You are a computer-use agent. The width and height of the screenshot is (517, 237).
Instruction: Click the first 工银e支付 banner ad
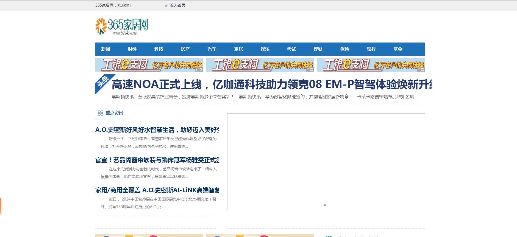pyautogui.click(x=149, y=65)
